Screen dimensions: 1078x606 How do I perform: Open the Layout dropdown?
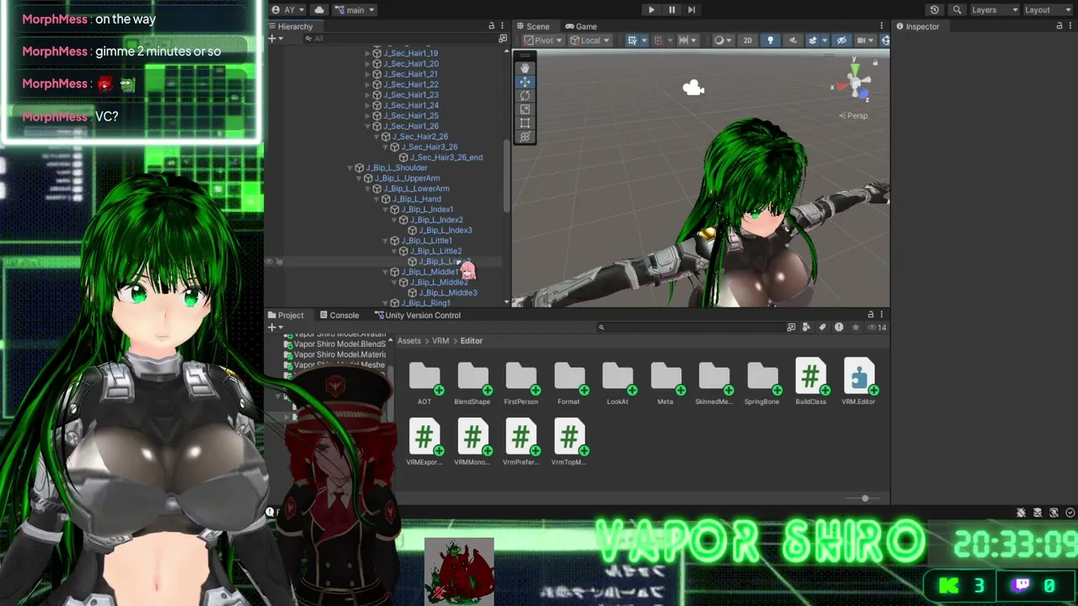pos(1047,10)
